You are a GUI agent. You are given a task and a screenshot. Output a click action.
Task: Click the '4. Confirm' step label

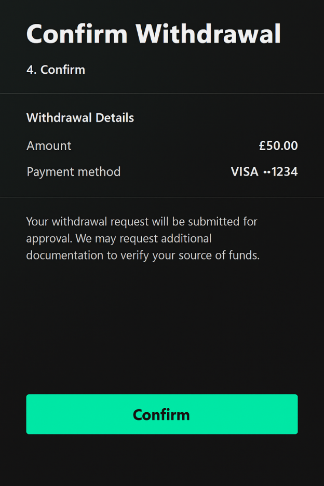coord(56,70)
